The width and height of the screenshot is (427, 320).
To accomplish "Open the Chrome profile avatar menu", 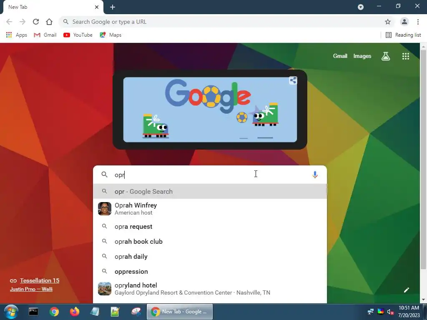I will 404,22.
